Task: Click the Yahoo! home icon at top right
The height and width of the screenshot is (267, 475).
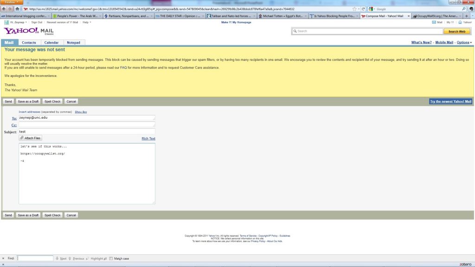Action: point(460,22)
